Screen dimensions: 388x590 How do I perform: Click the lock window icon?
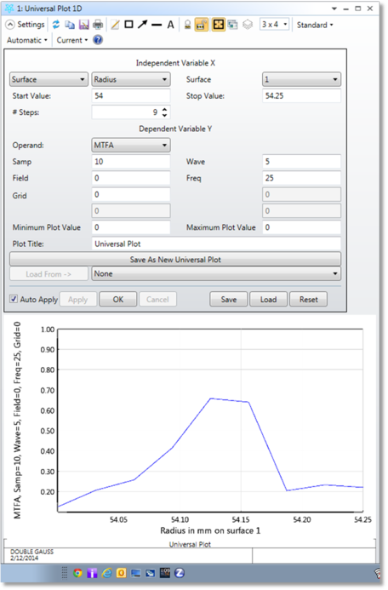[x=187, y=25]
